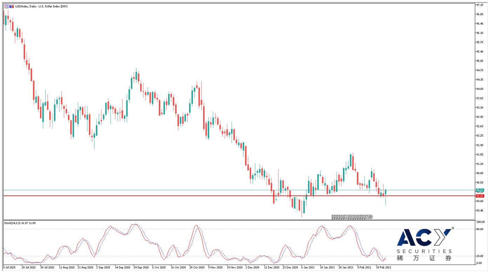488x272 pixels.
Task: Click the '19 Feb 2021' date label
Action: pyautogui.click(x=383, y=267)
